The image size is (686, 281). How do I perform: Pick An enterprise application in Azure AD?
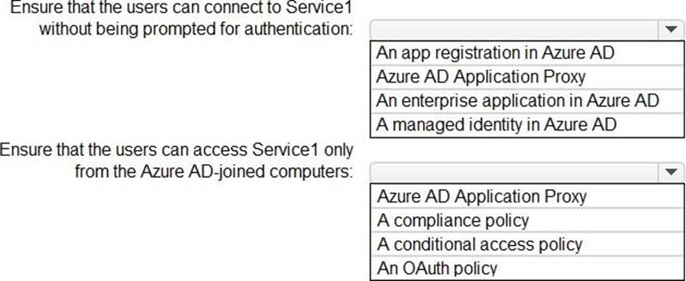click(x=527, y=101)
